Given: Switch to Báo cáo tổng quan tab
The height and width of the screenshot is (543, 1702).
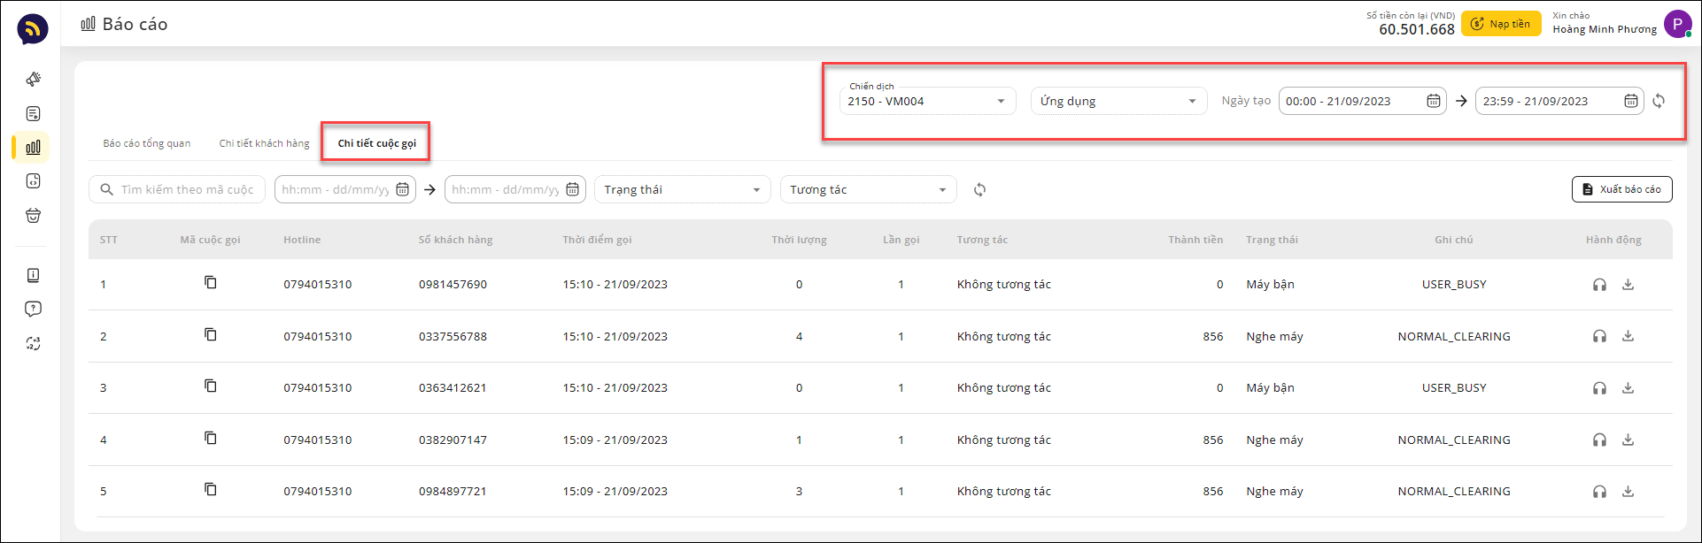Looking at the screenshot, I should (147, 143).
